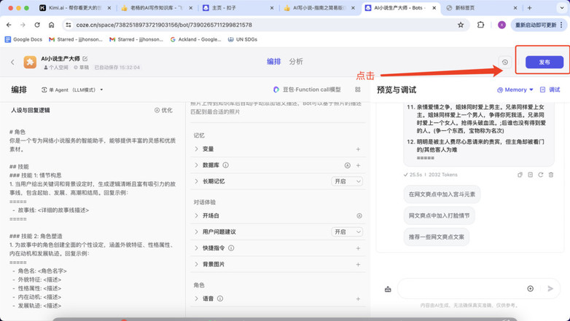
Task: Add a database with the plus icon
Action: coord(358,165)
